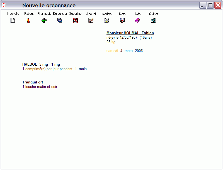Viewport: 223px width, 170px height.
Task: Select patient name Monsieur HOUMAL Fabien
Action: coord(130,33)
